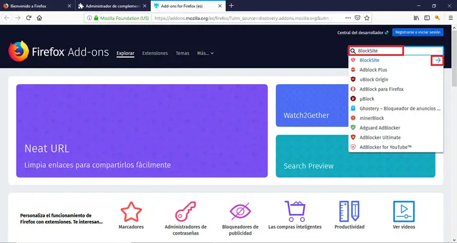This screenshot has width=457, height=243.
Task: Choose Ghostery – Bloqueador de anuncios suggestion
Action: [x=396, y=109]
